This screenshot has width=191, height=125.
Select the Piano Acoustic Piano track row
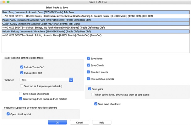tap(96, 20)
